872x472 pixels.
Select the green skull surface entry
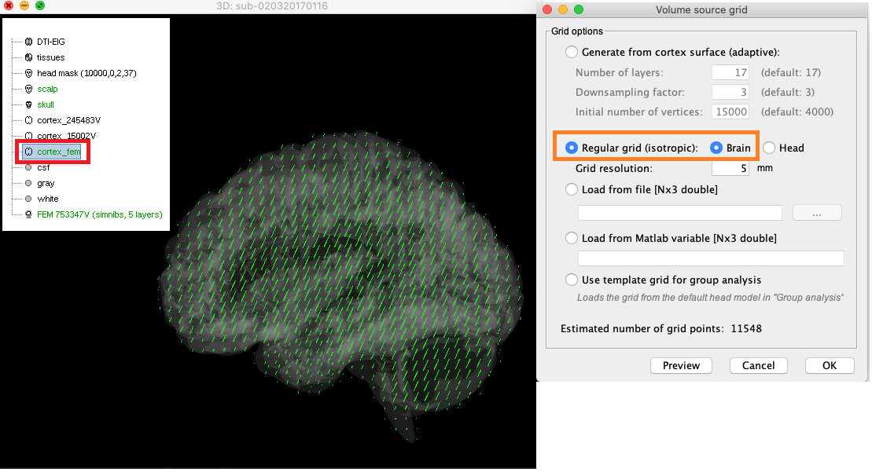(46, 104)
